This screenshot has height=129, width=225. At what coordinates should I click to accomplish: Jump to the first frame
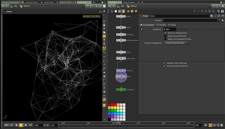[x=7, y=125]
